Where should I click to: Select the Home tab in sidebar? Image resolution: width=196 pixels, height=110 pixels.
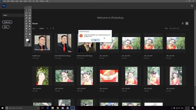[x=13, y=15]
